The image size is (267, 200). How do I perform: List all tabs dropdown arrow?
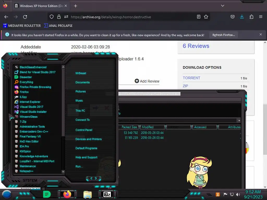tap(223, 6)
